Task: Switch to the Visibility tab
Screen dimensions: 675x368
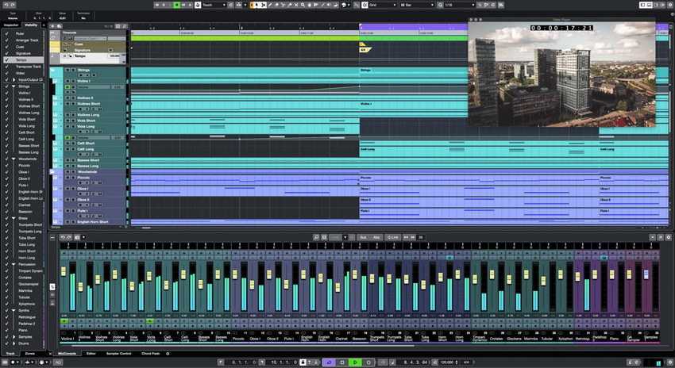Action: [x=31, y=25]
